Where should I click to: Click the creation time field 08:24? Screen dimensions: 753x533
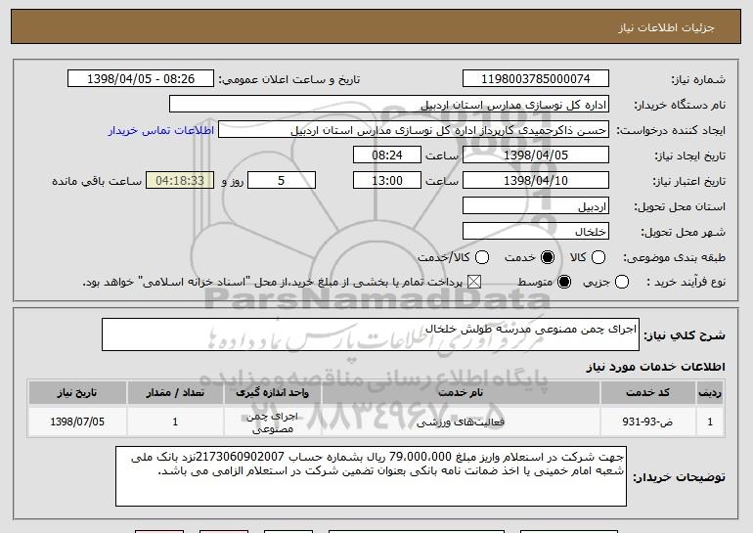tap(387, 155)
